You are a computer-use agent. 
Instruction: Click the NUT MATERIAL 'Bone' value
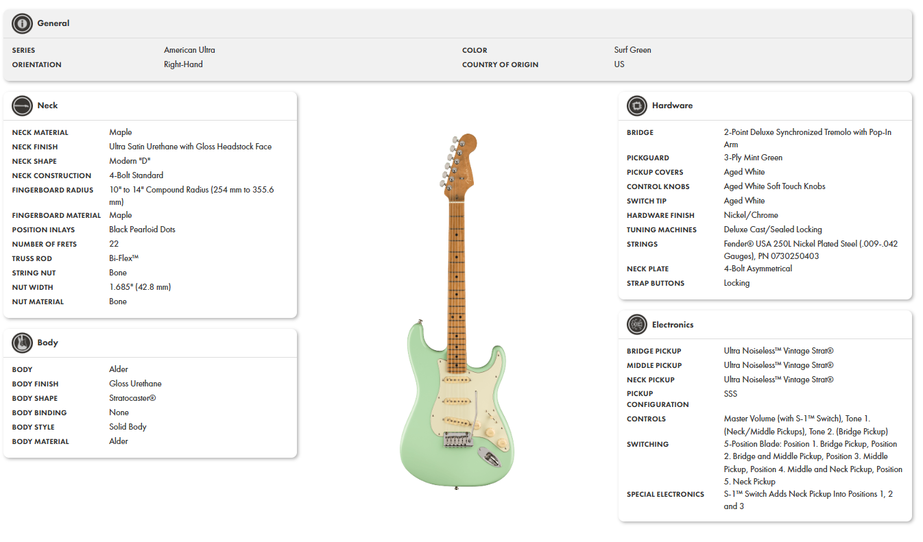pos(118,301)
